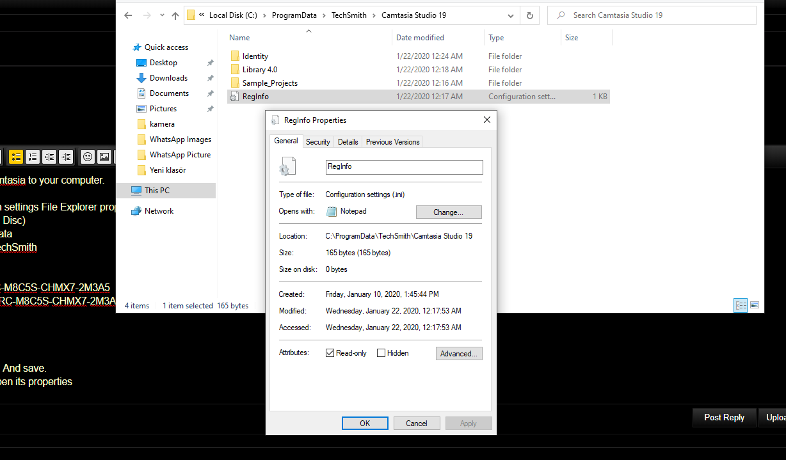Open recent locations dropdown arrow
Viewport: 786px width, 460px height.
coord(162,15)
